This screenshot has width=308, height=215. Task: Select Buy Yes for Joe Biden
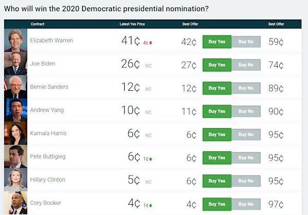pos(217,65)
